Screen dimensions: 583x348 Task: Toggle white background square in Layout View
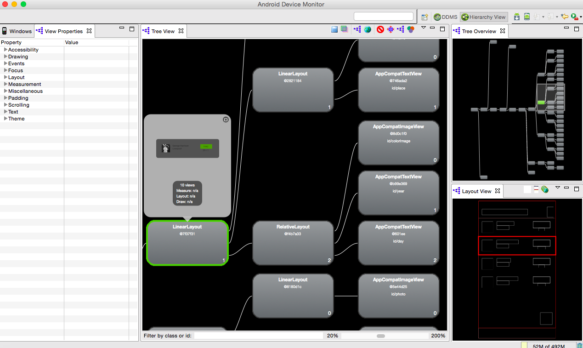click(x=527, y=189)
